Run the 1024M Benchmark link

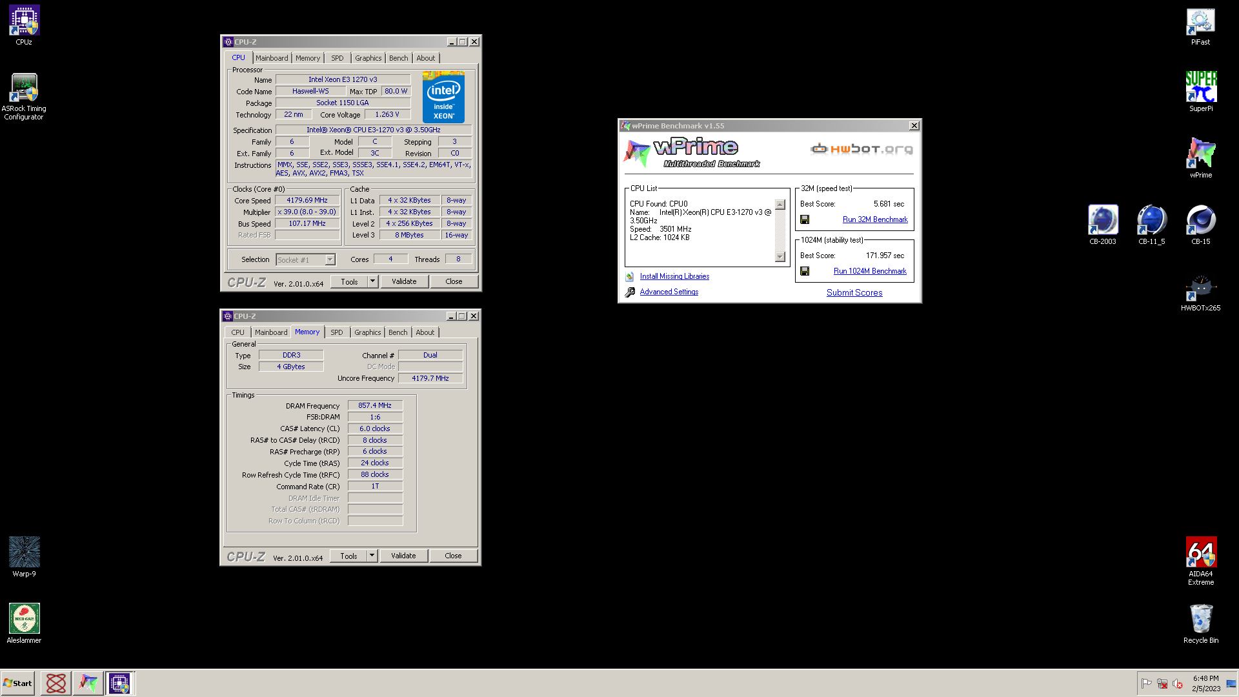pos(870,271)
